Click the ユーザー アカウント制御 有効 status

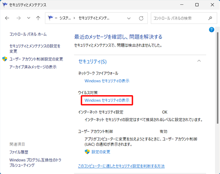[x=163, y=131]
